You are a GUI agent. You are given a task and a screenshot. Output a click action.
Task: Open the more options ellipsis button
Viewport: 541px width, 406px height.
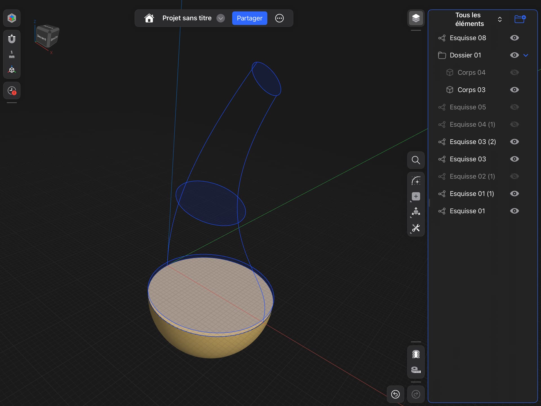(x=279, y=18)
